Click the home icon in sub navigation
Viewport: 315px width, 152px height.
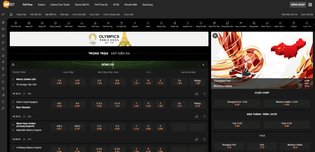click(x=11, y=14)
